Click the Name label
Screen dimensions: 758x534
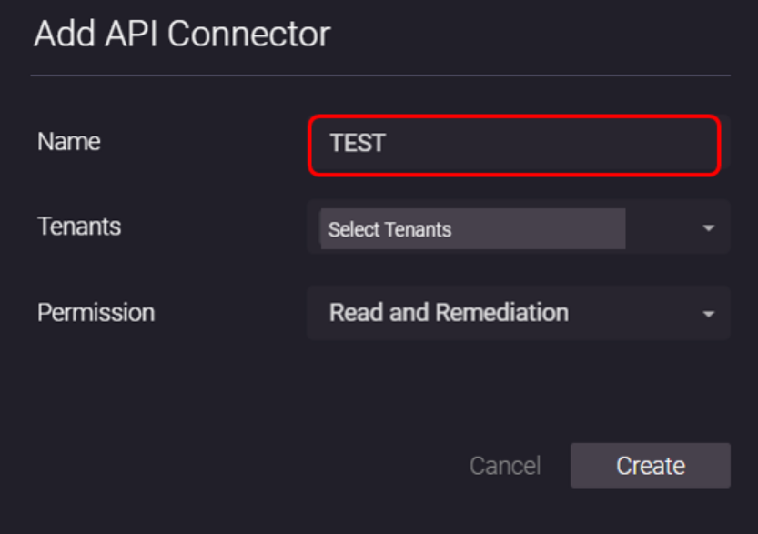[69, 142]
